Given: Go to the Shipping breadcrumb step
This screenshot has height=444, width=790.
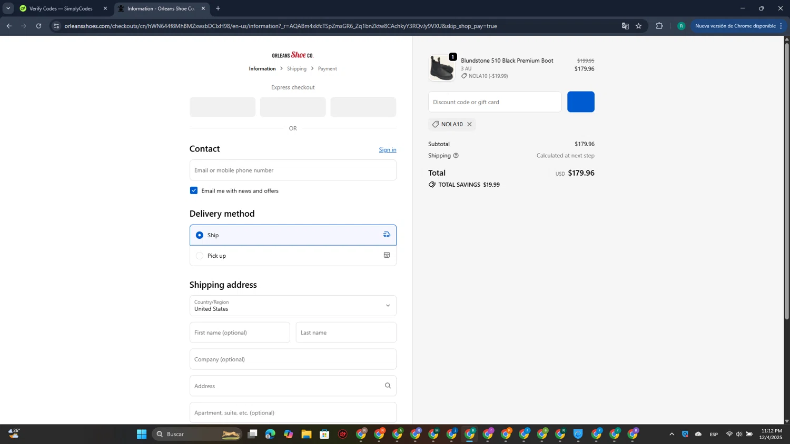Looking at the screenshot, I should pyautogui.click(x=297, y=69).
